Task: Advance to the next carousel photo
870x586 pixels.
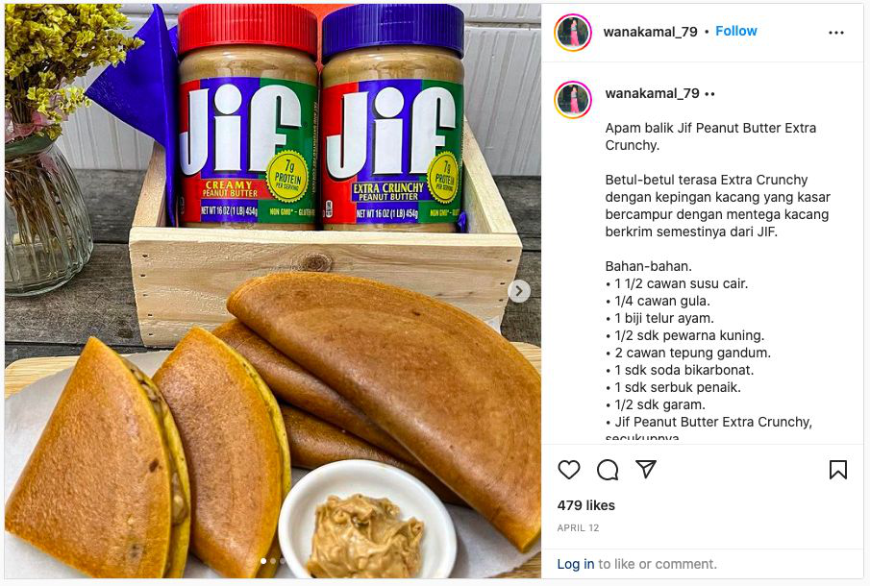Action: click(519, 290)
